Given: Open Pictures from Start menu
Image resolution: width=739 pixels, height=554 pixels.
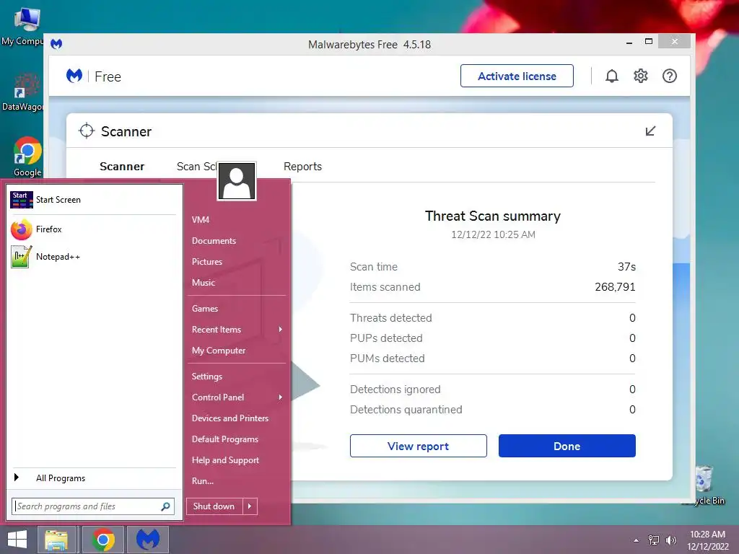Looking at the screenshot, I should [207, 262].
